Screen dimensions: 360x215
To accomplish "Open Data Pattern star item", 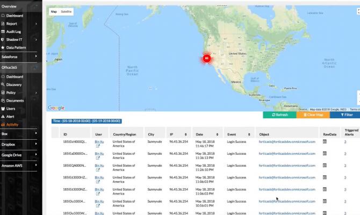I will coord(16,47).
